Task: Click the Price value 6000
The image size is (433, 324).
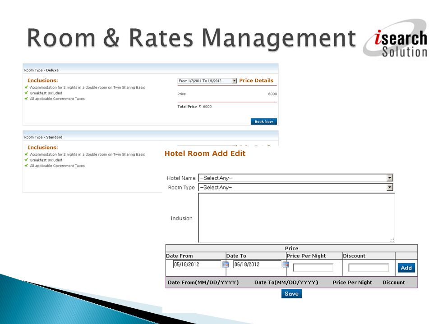Action: [x=272, y=94]
